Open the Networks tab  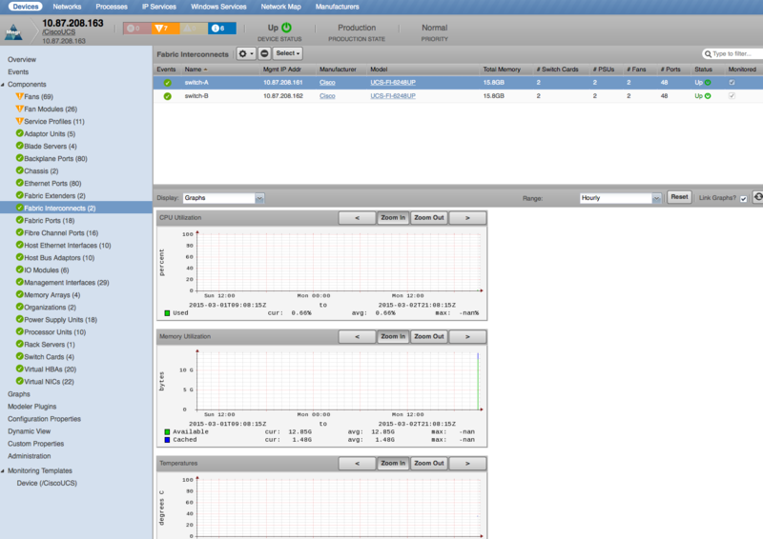[67, 7]
